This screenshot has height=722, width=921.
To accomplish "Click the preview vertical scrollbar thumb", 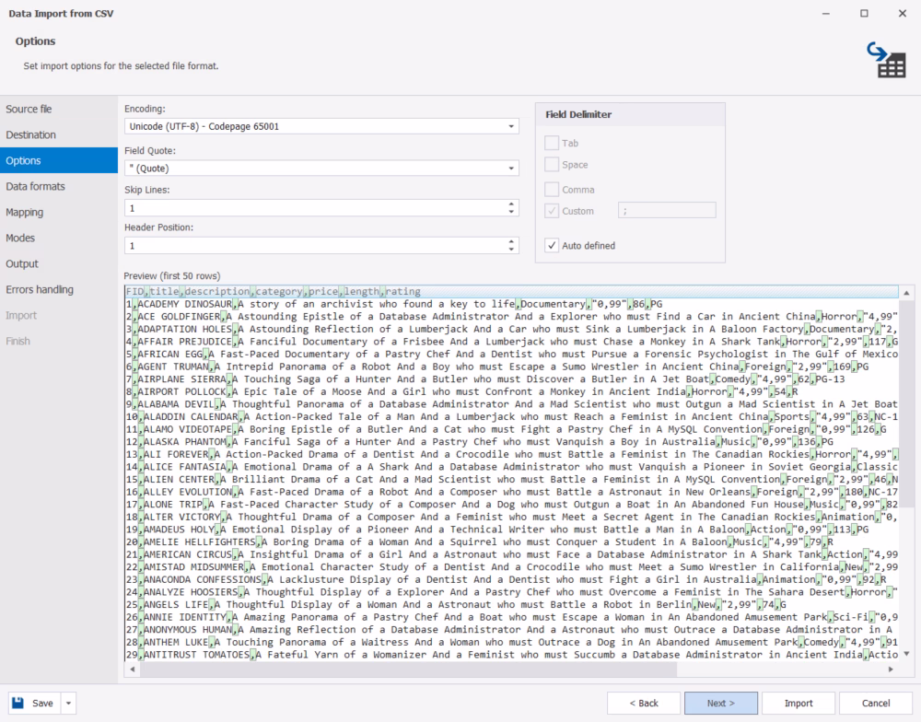I will click(906, 402).
